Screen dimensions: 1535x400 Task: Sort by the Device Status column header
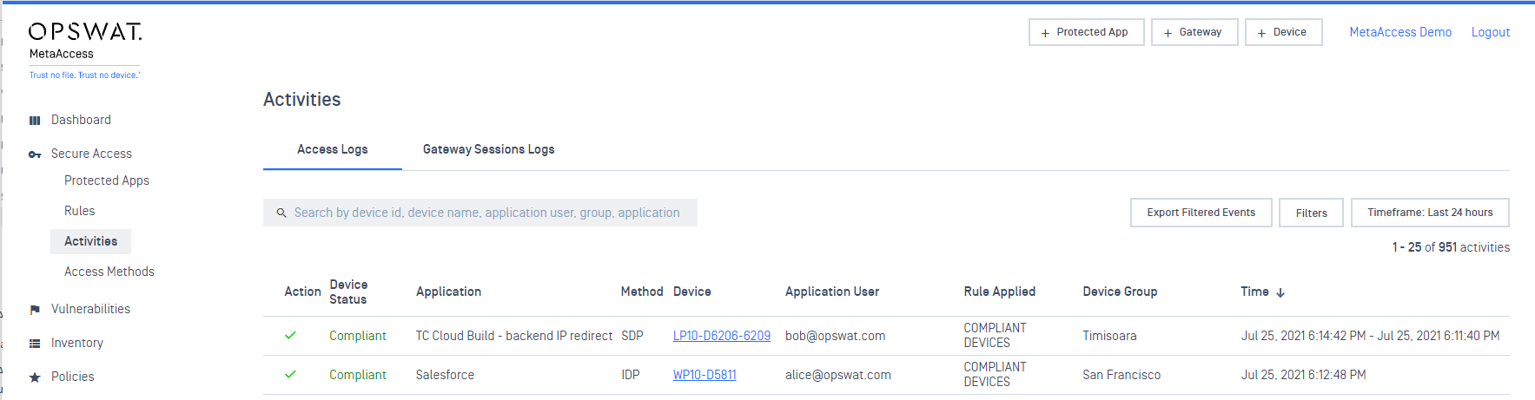click(x=348, y=292)
